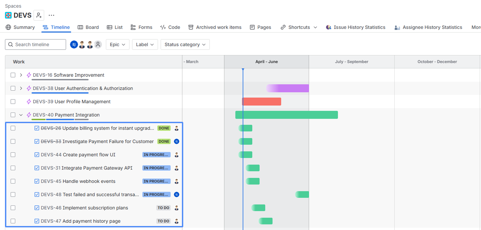The image size is (481, 230).
Task: Click the red DEVS-39 timeline bar
Action: (262, 102)
